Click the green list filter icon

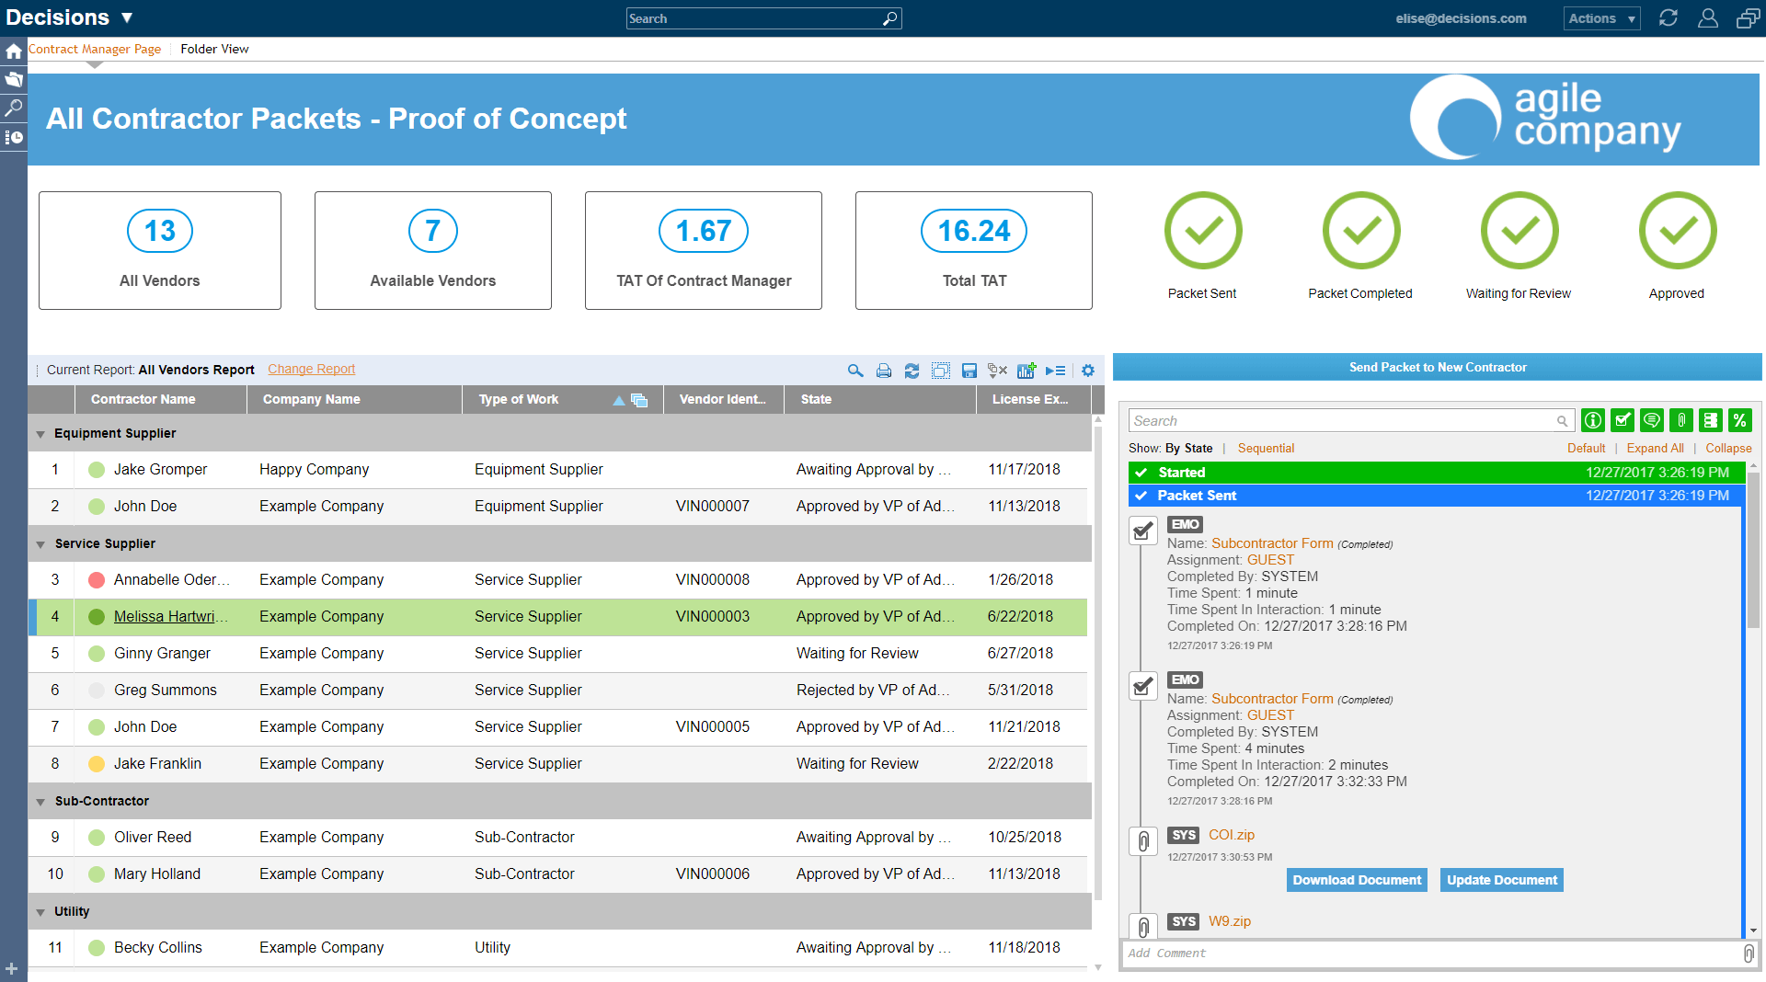(x=1711, y=420)
